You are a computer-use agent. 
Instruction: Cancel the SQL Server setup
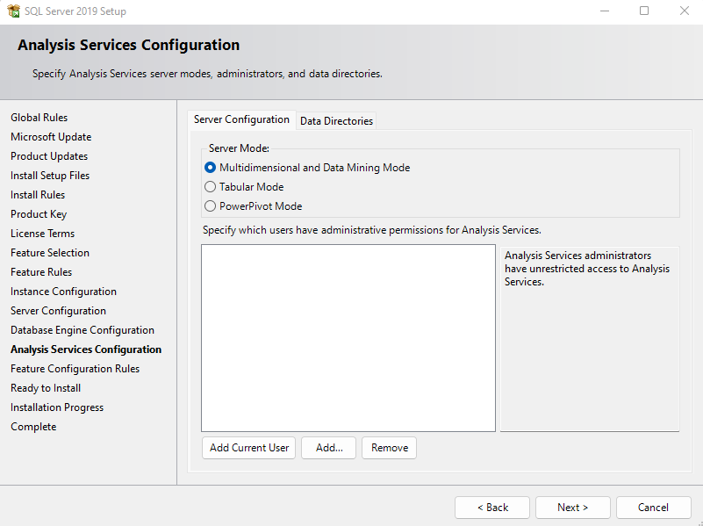click(653, 508)
